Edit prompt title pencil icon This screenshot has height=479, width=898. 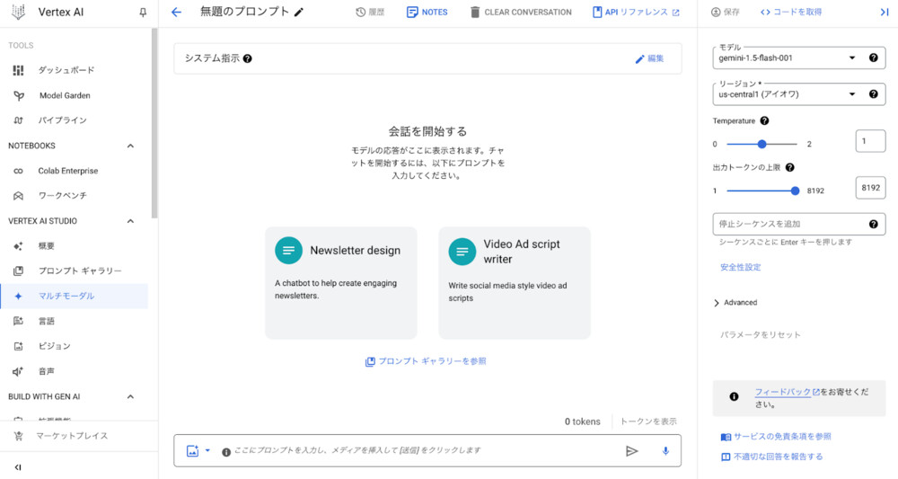(x=298, y=12)
